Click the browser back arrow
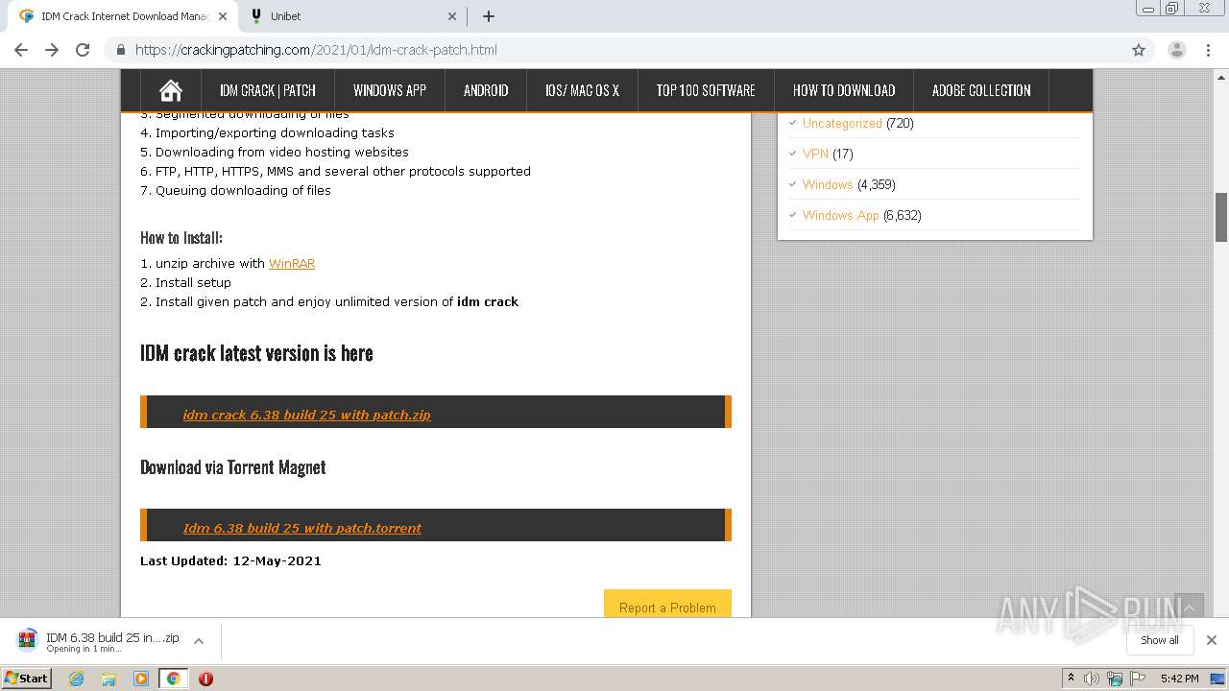1229x691 pixels. tap(21, 50)
